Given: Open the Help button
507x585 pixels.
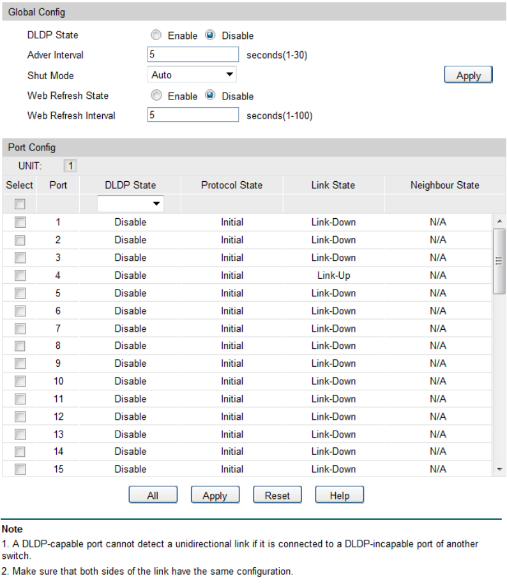Looking at the screenshot, I should (x=339, y=495).
